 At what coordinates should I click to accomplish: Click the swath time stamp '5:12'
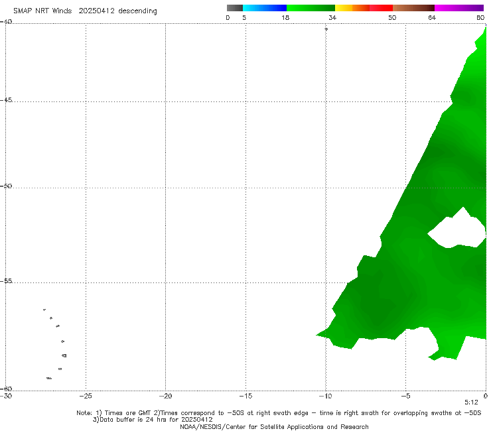click(471, 402)
